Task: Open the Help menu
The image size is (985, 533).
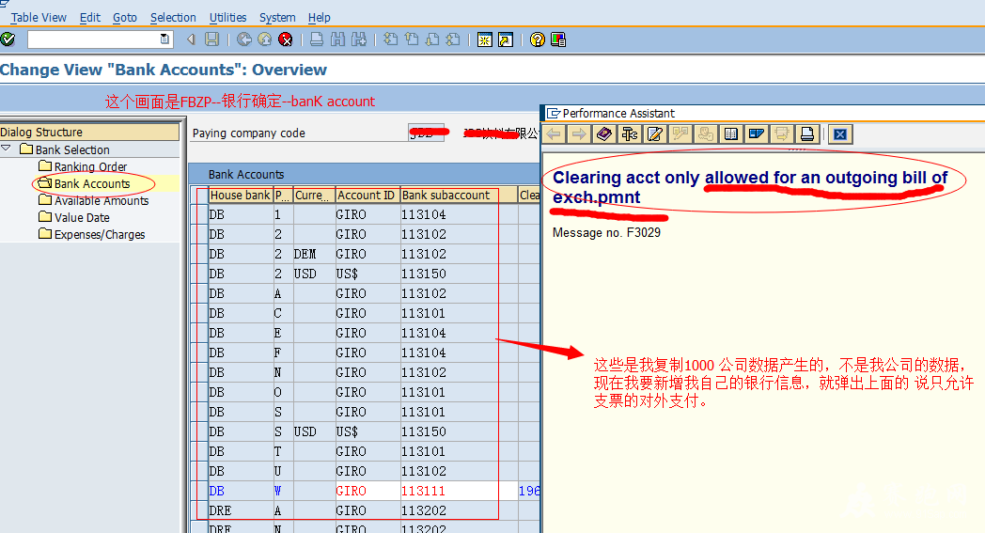Action: click(x=320, y=18)
